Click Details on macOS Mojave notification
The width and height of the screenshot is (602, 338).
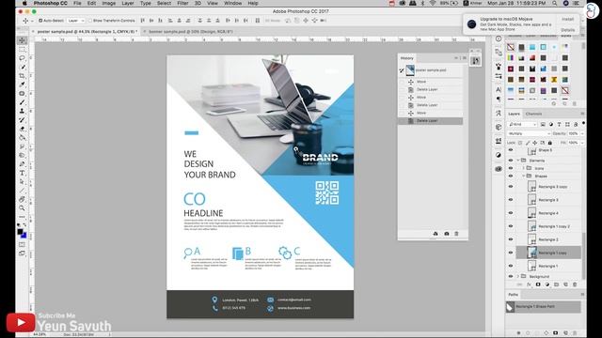[568, 29]
